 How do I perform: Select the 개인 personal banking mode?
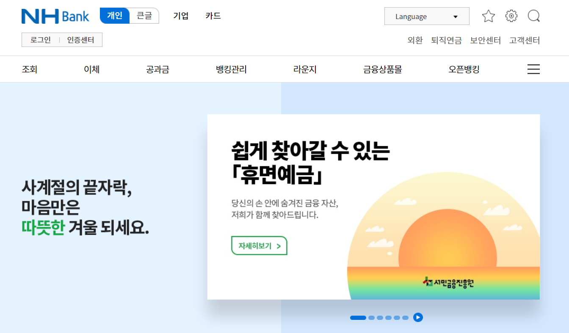[x=114, y=15]
